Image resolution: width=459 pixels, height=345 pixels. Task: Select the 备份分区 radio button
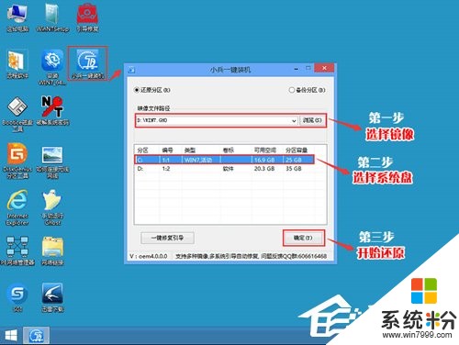(291, 90)
